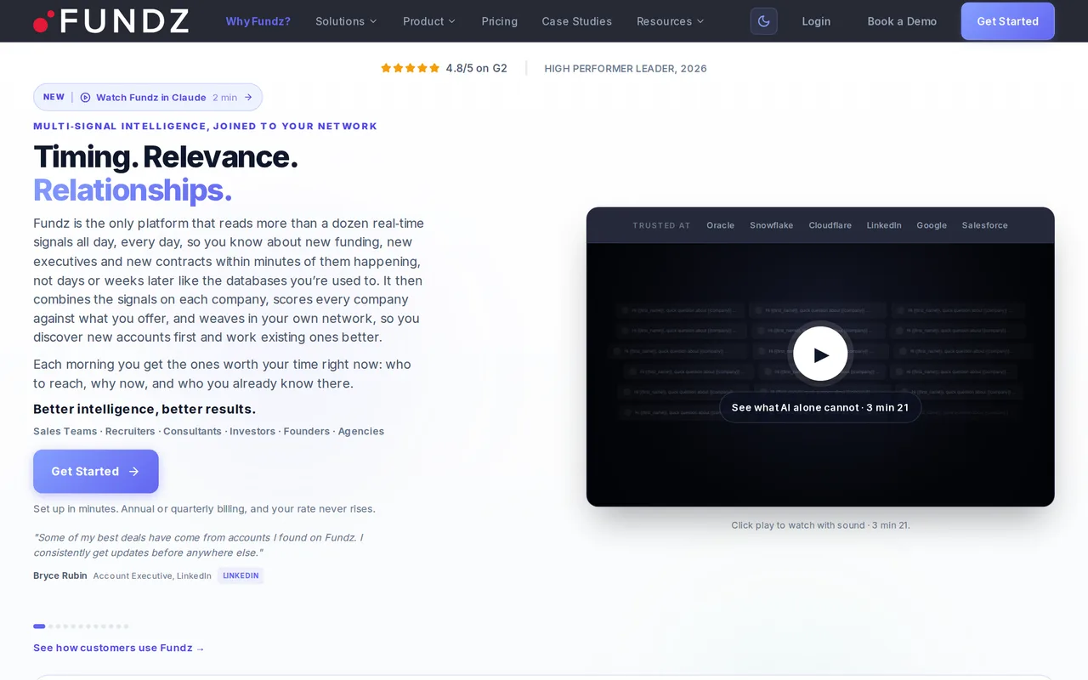Click Salesforce in the Trusted At row
Screen dimensions: 1088x680
(x=985, y=225)
